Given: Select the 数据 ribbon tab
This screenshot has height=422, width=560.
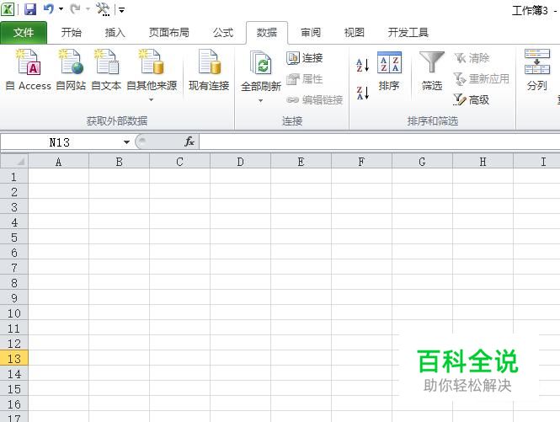Looking at the screenshot, I should (x=267, y=33).
